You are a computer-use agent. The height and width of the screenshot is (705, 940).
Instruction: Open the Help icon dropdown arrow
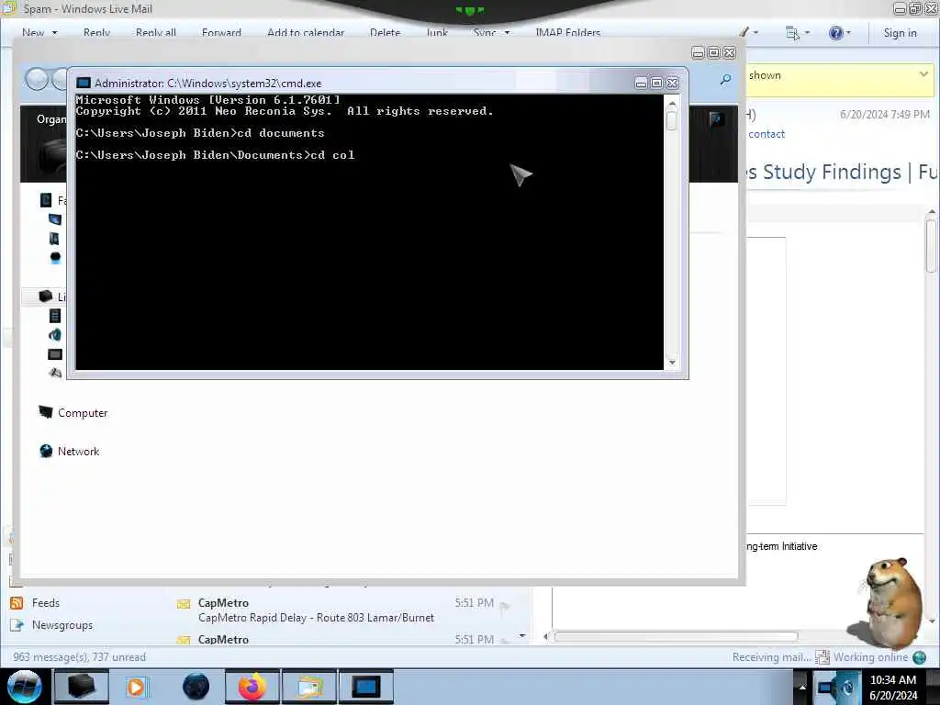[x=848, y=33]
